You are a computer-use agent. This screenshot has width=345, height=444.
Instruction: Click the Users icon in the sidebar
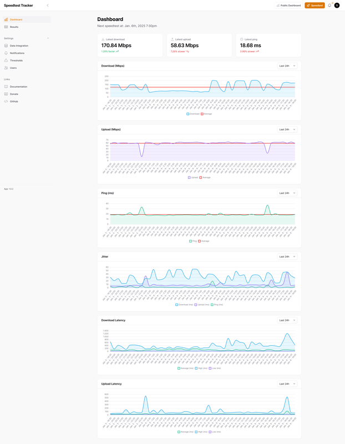coord(6,68)
